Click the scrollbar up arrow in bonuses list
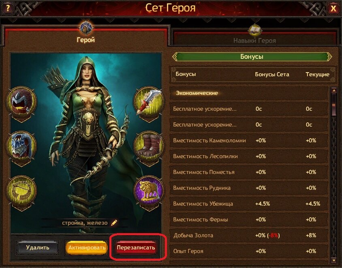Image resolution: width=342 pixels, height=268 pixels. [334, 90]
